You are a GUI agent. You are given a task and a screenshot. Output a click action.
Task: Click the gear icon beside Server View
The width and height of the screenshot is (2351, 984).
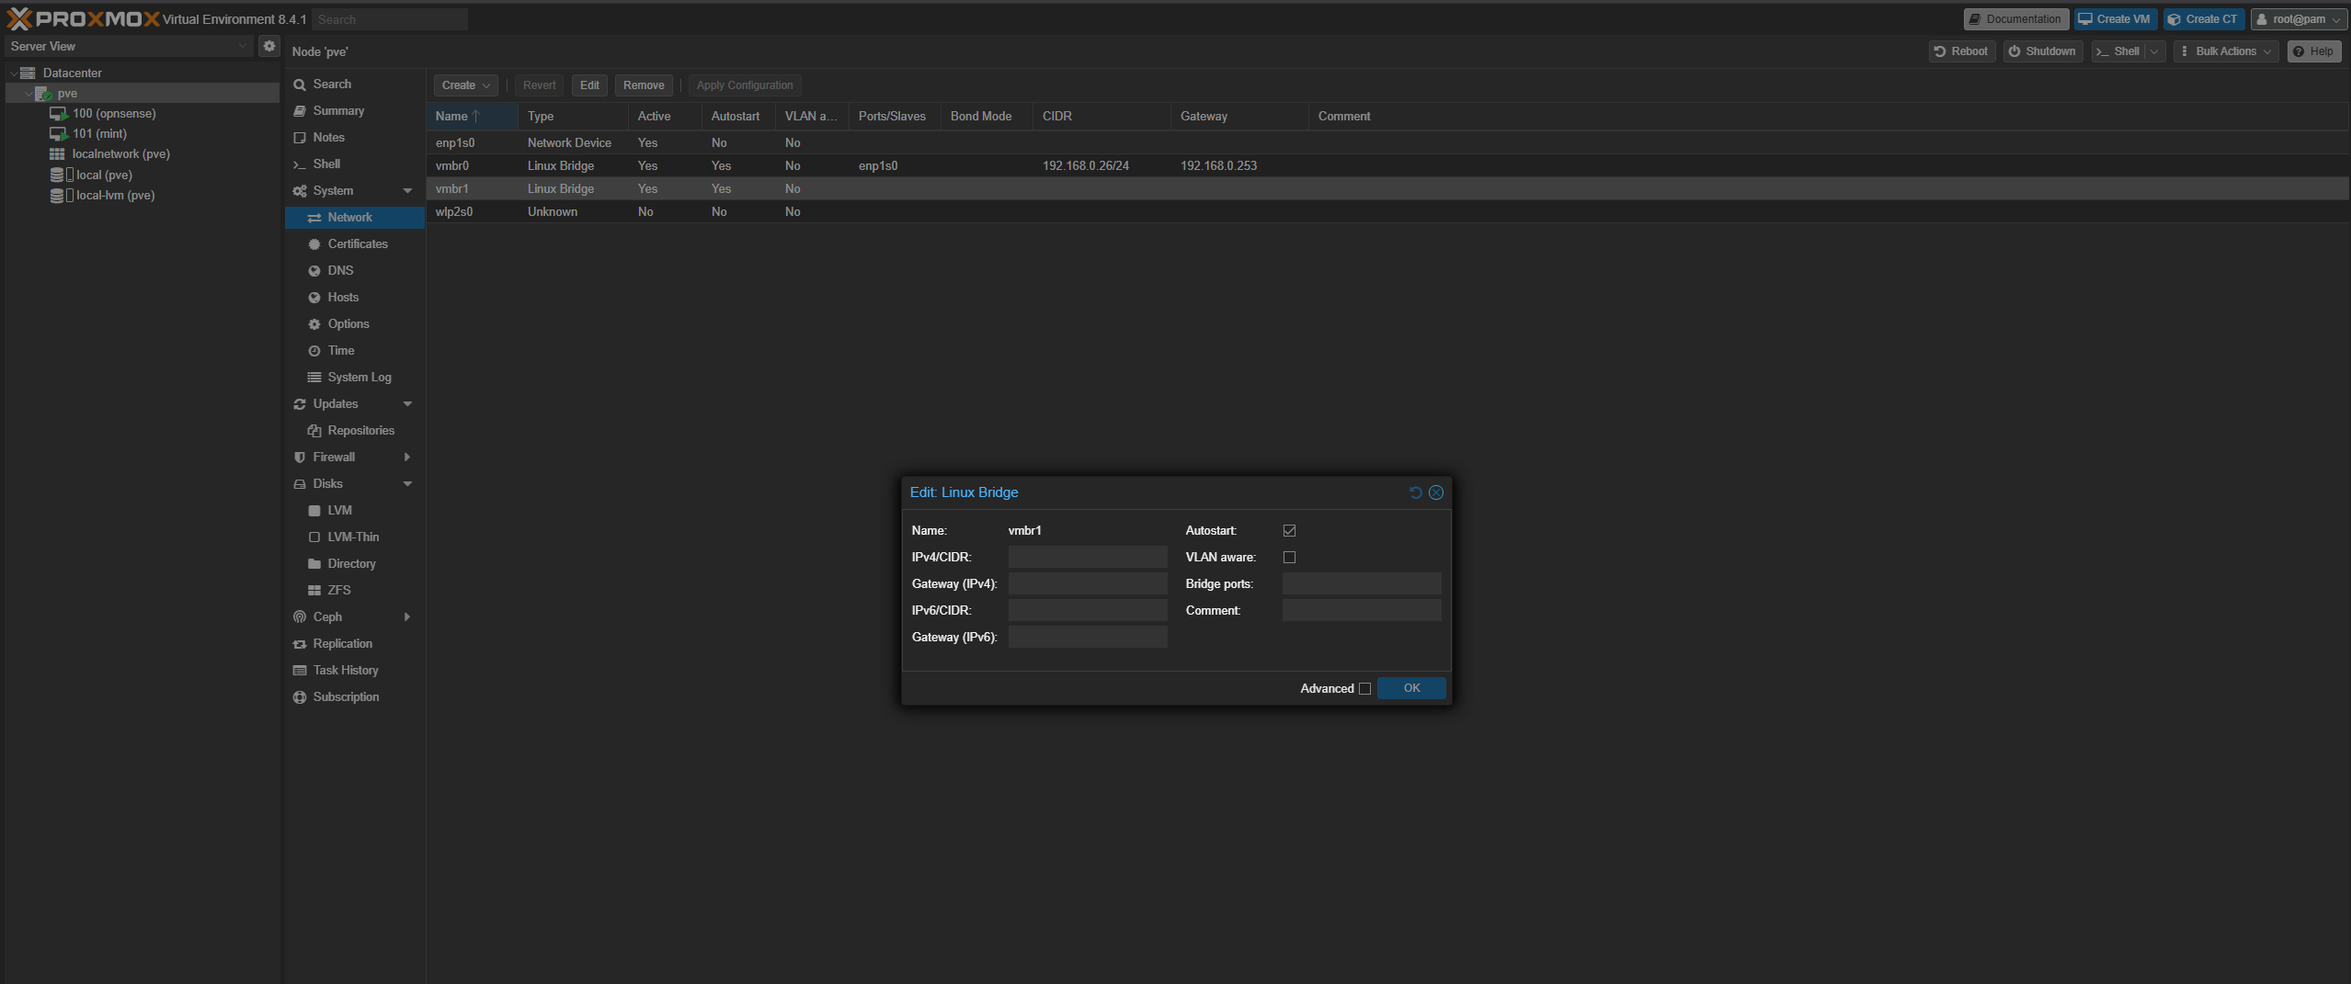tap(269, 46)
